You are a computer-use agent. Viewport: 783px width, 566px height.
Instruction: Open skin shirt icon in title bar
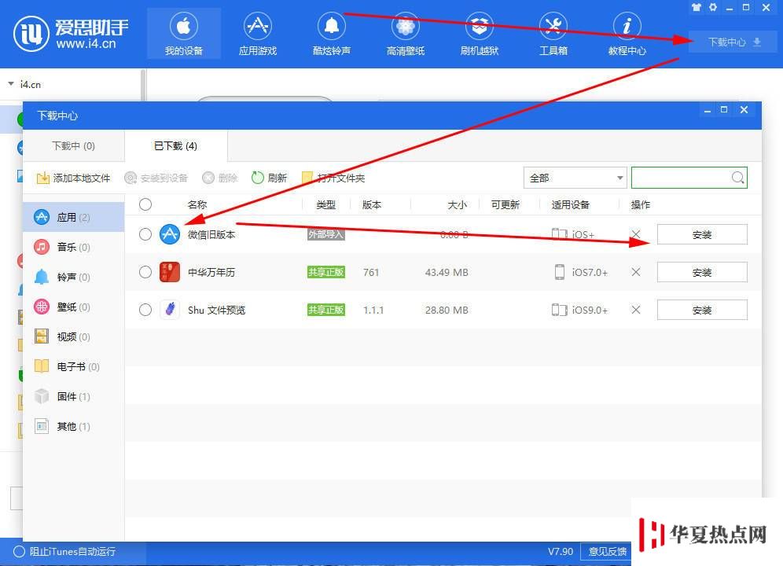pos(697,8)
